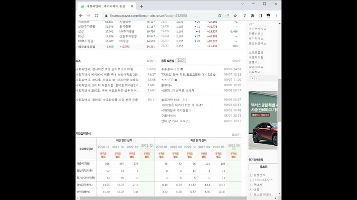
Task: Open the Chrome three-dot menu
Action: 276,16
